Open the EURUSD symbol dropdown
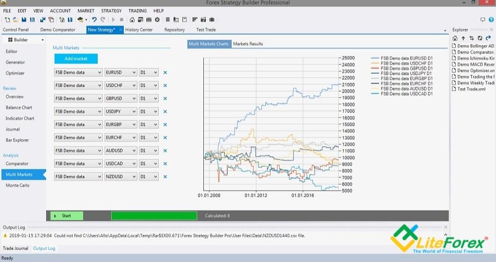496x262 pixels. click(121, 72)
